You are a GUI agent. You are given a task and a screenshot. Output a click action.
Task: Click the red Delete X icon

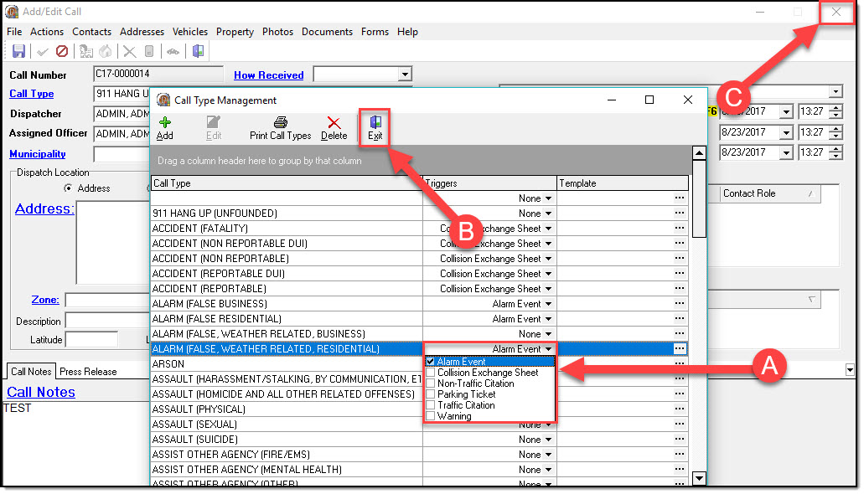tap(334, 127)
